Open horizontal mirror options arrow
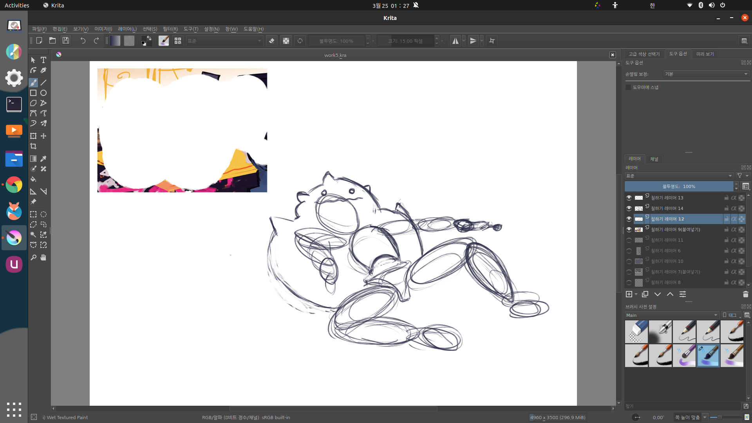 click(464, 41)
